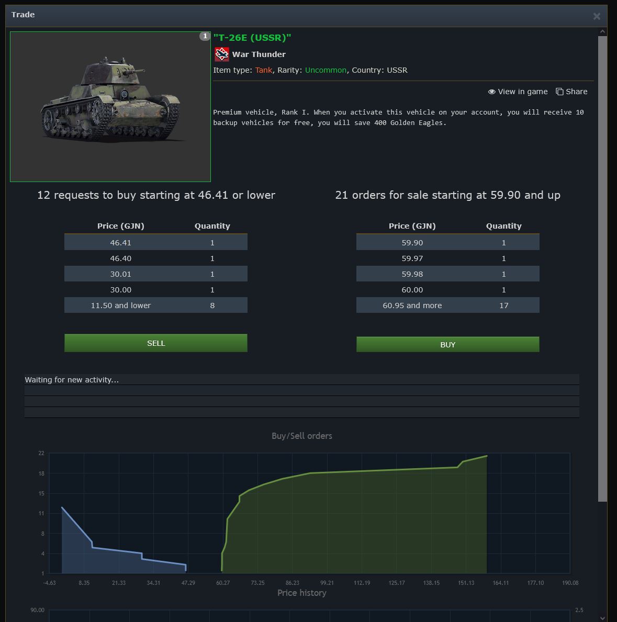Click quantity 8 in buy requests table

[212, 306]
